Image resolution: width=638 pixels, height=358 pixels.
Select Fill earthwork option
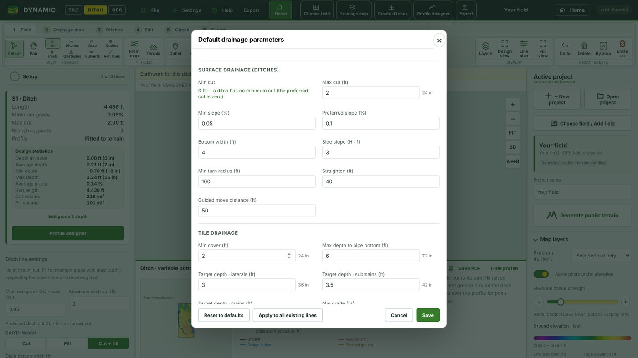pos(67,343)
